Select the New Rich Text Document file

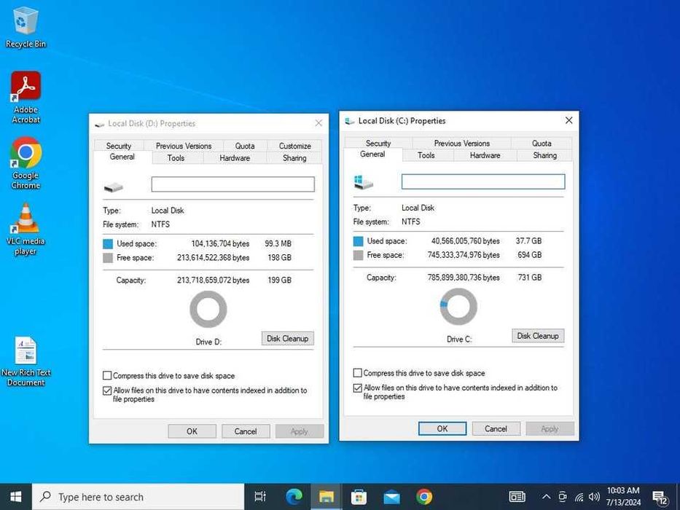26,361
